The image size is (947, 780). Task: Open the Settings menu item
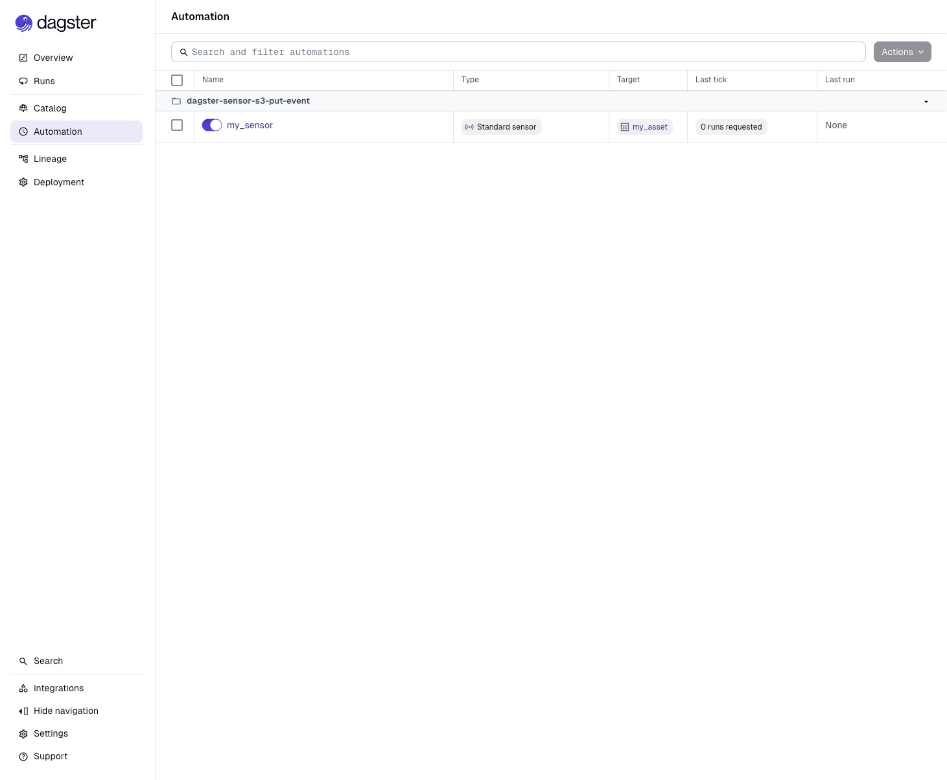51,733
